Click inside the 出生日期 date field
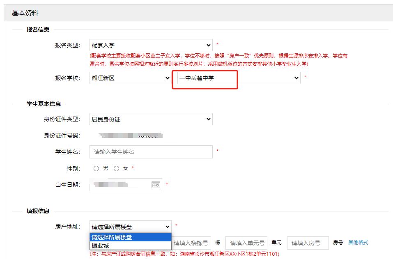393x259 pixels. pyautogui.click(x=120, y=185)
